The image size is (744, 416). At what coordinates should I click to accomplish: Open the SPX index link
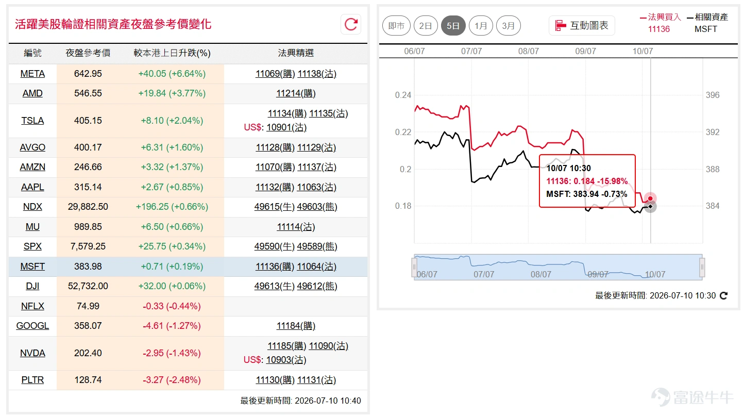(x=32, y=246)
